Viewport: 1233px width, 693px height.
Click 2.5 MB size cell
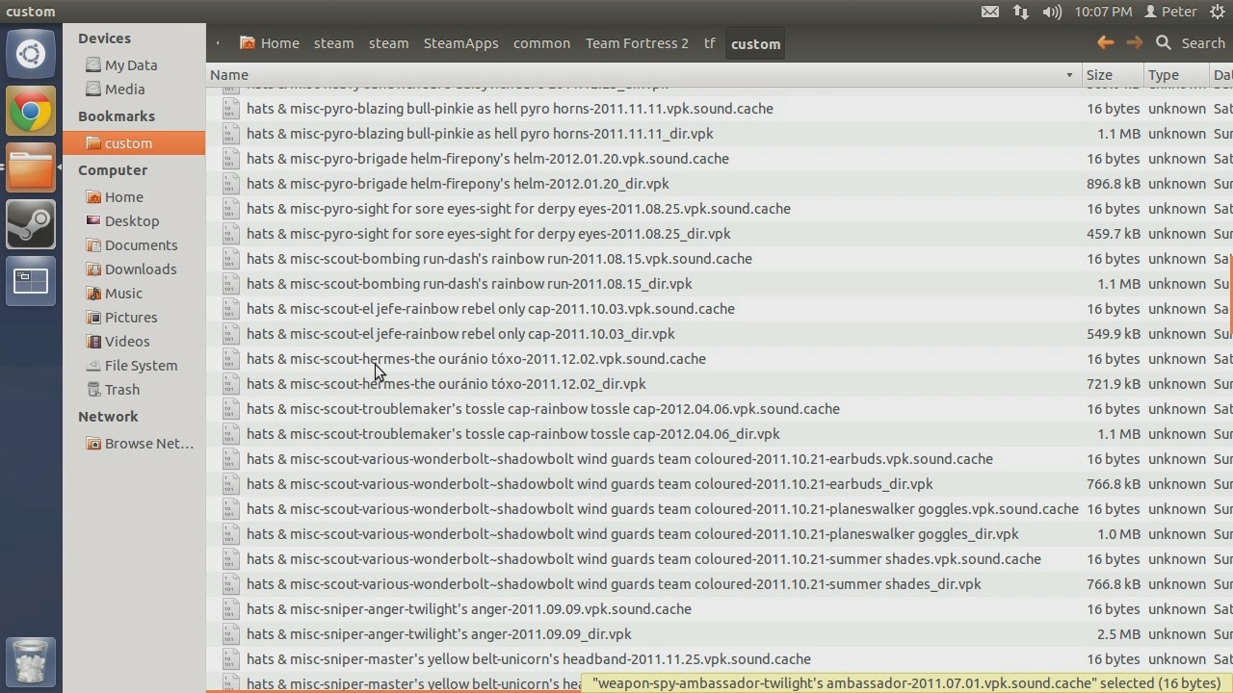(1118, 634)
